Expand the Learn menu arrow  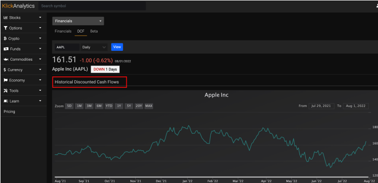(x=40, y=101)
